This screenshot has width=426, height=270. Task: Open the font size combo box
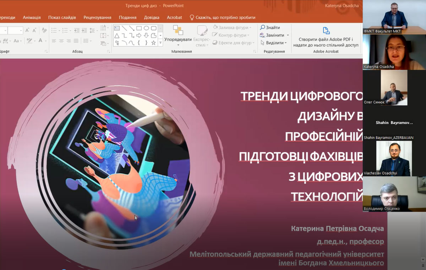click(15, 30)
